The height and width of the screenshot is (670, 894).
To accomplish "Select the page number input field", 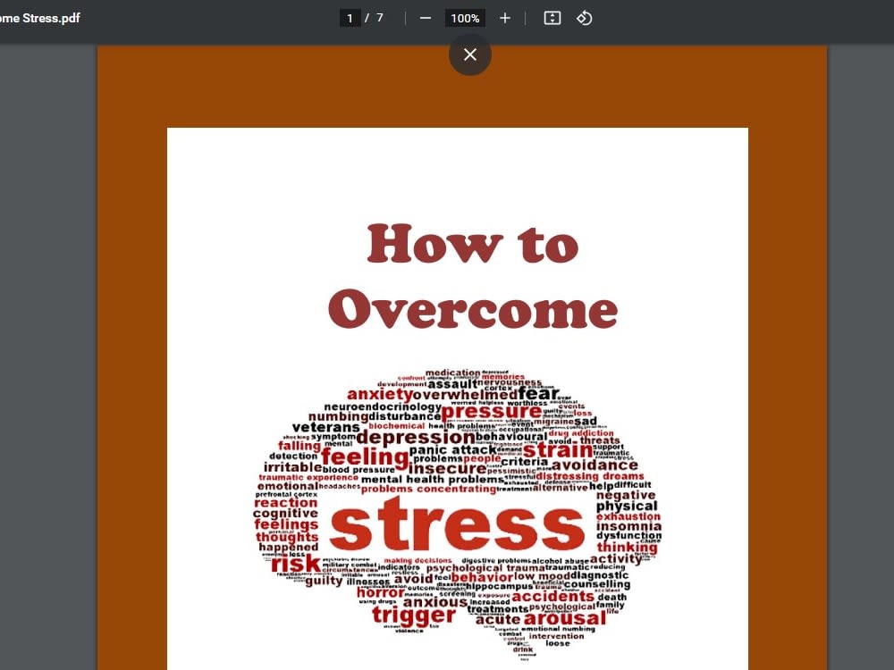I will coord(350,18).
